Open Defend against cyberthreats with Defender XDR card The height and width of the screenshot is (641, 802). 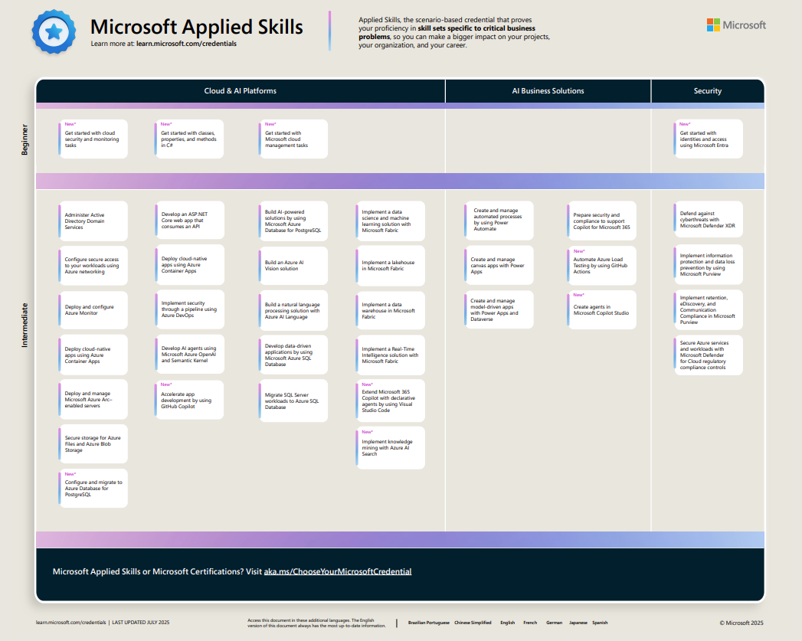[x=709, y=220]
